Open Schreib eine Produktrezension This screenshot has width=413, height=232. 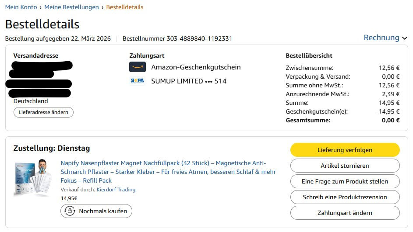pyautogui.click(x=345, y=197)
